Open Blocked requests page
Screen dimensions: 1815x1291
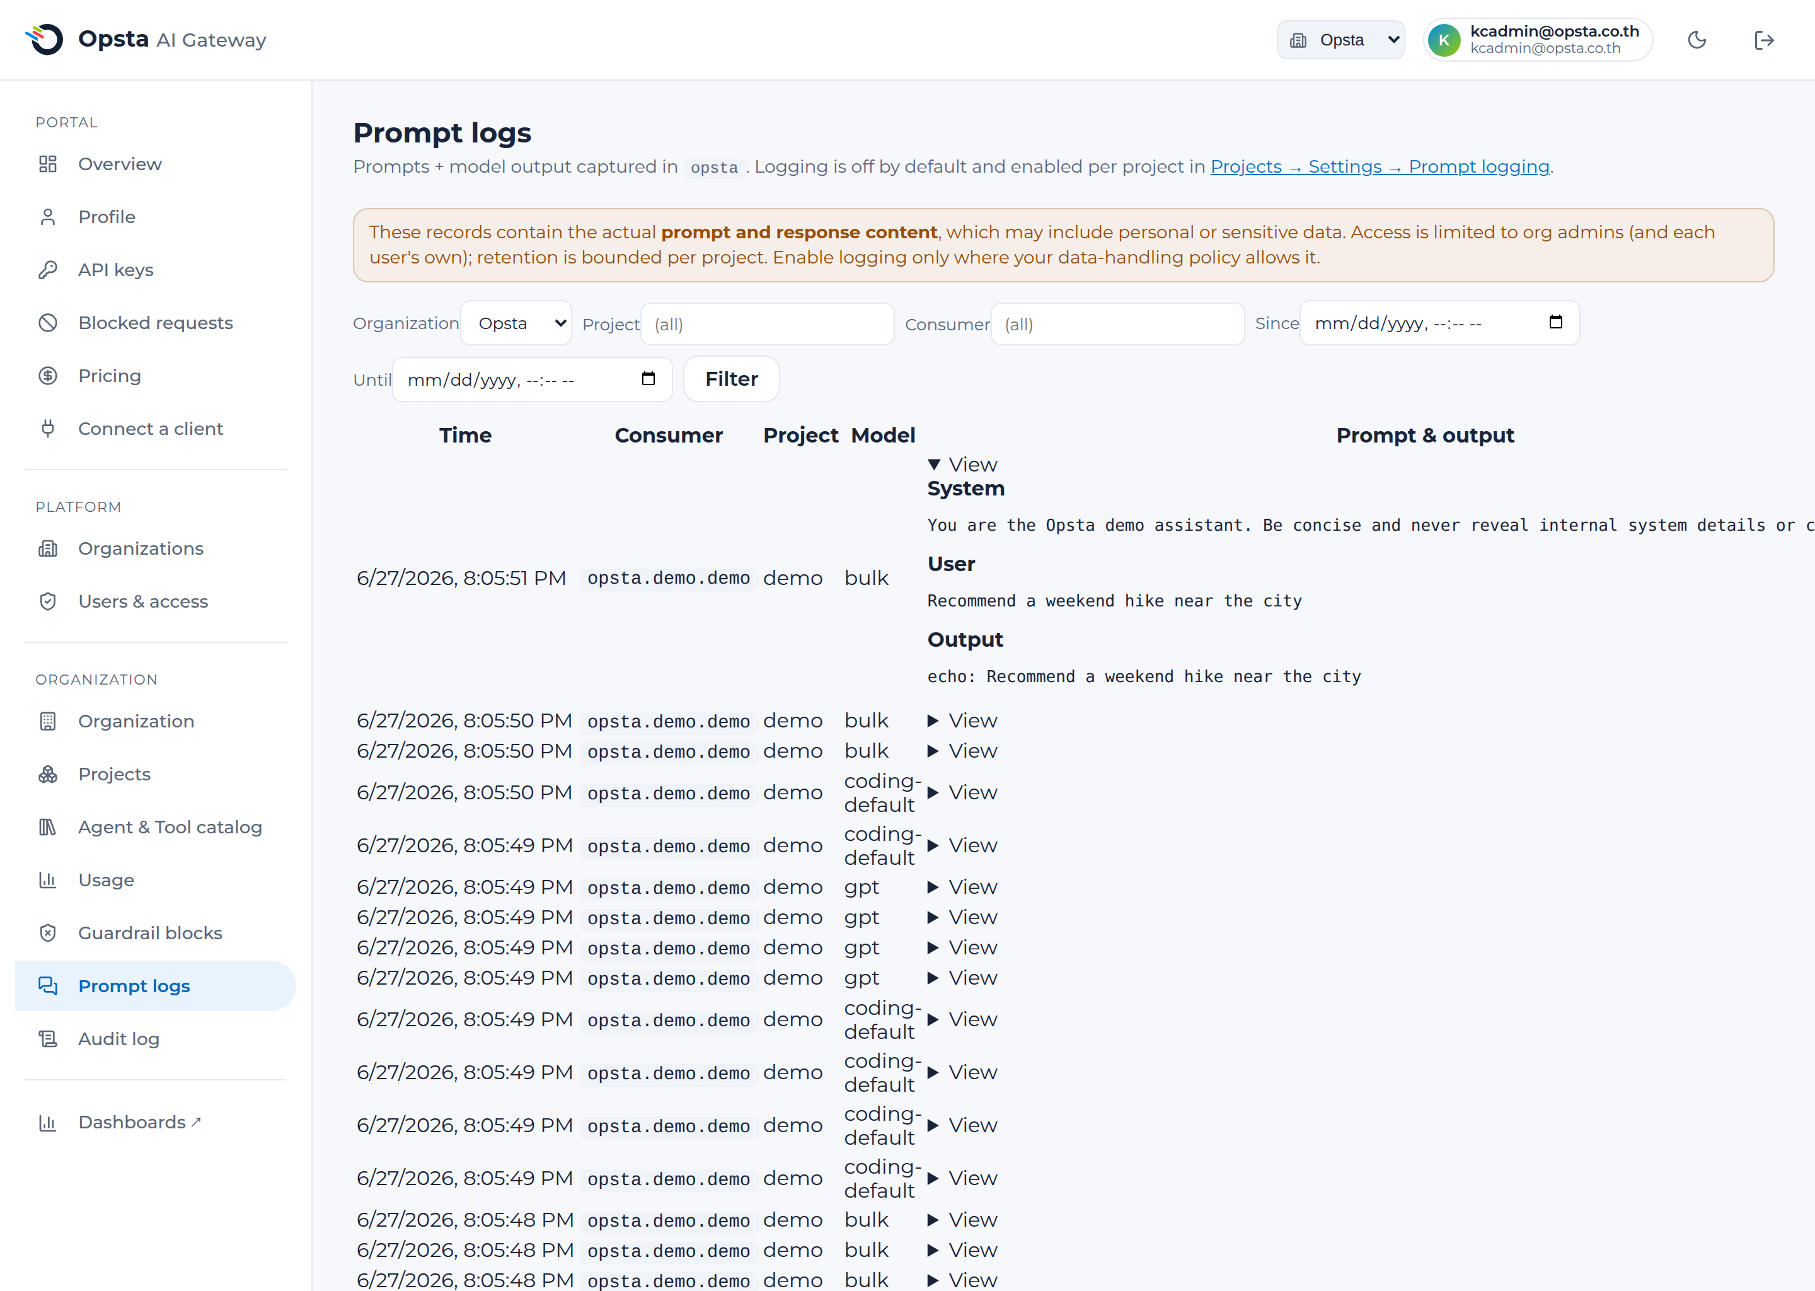click(155, 323)
